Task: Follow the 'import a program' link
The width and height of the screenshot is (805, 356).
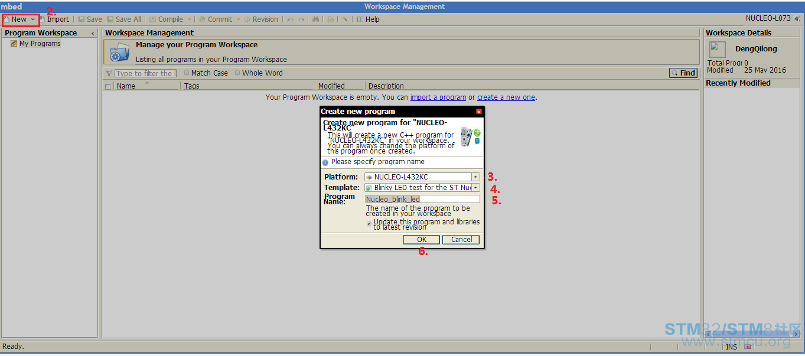Action: pyautogui.click(x=438, y=97)
